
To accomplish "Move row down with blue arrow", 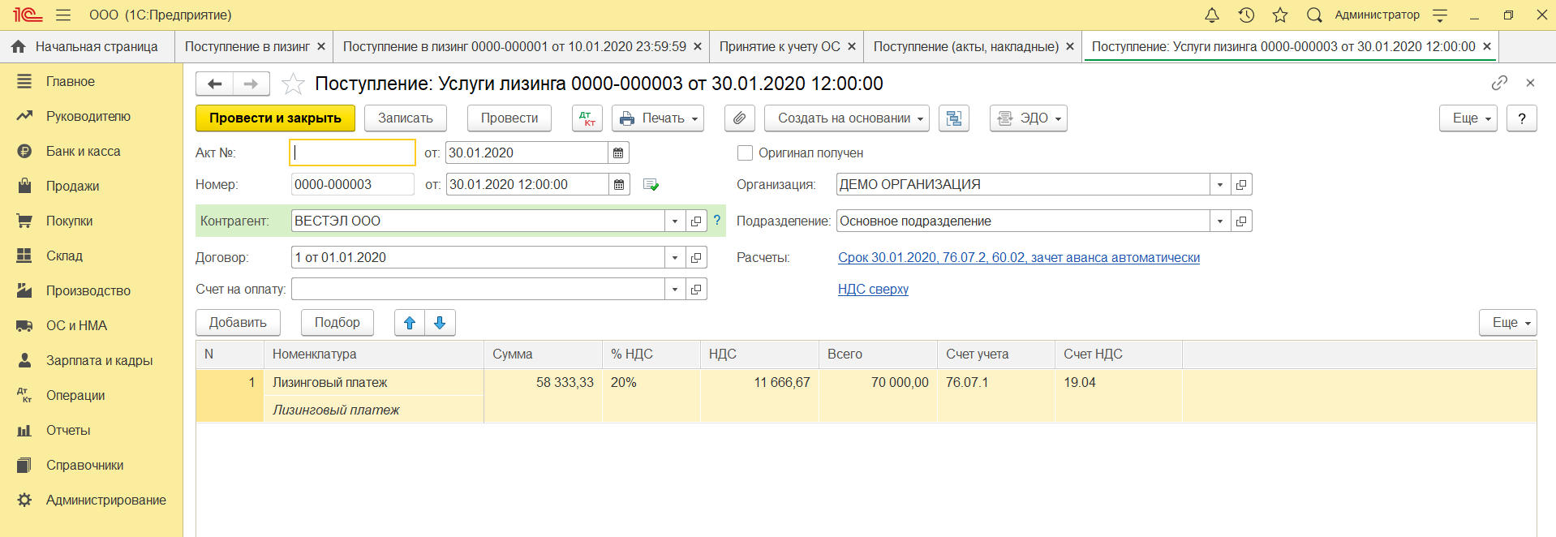I will coord(440,323).
